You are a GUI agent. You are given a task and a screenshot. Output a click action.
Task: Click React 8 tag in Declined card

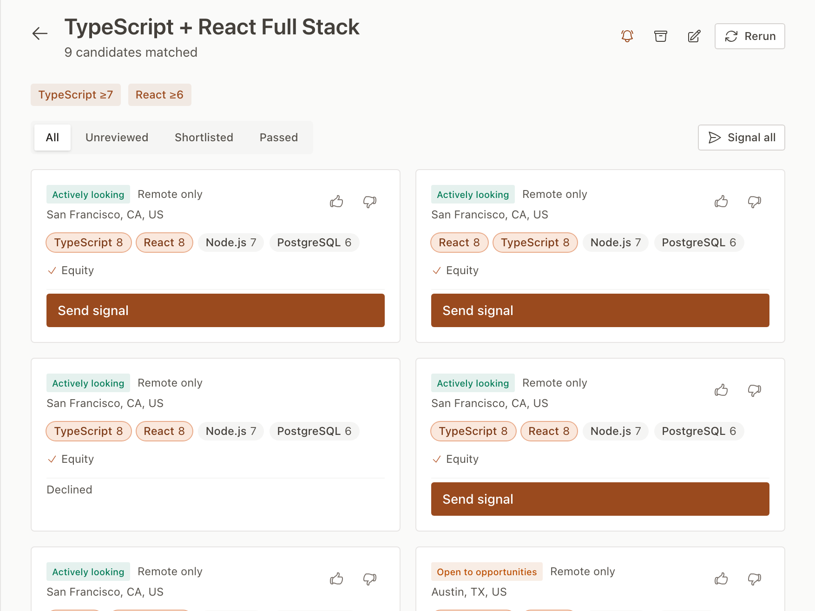click(164, 431)
